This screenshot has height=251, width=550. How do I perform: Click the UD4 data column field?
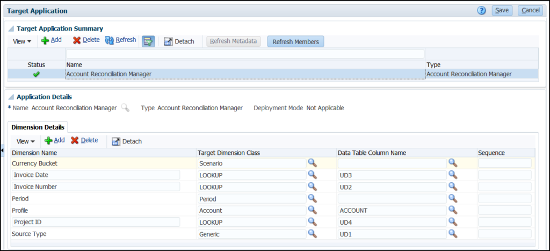point(392,222)
